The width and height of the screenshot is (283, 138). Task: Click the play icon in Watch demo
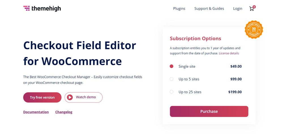coord(70,97)
